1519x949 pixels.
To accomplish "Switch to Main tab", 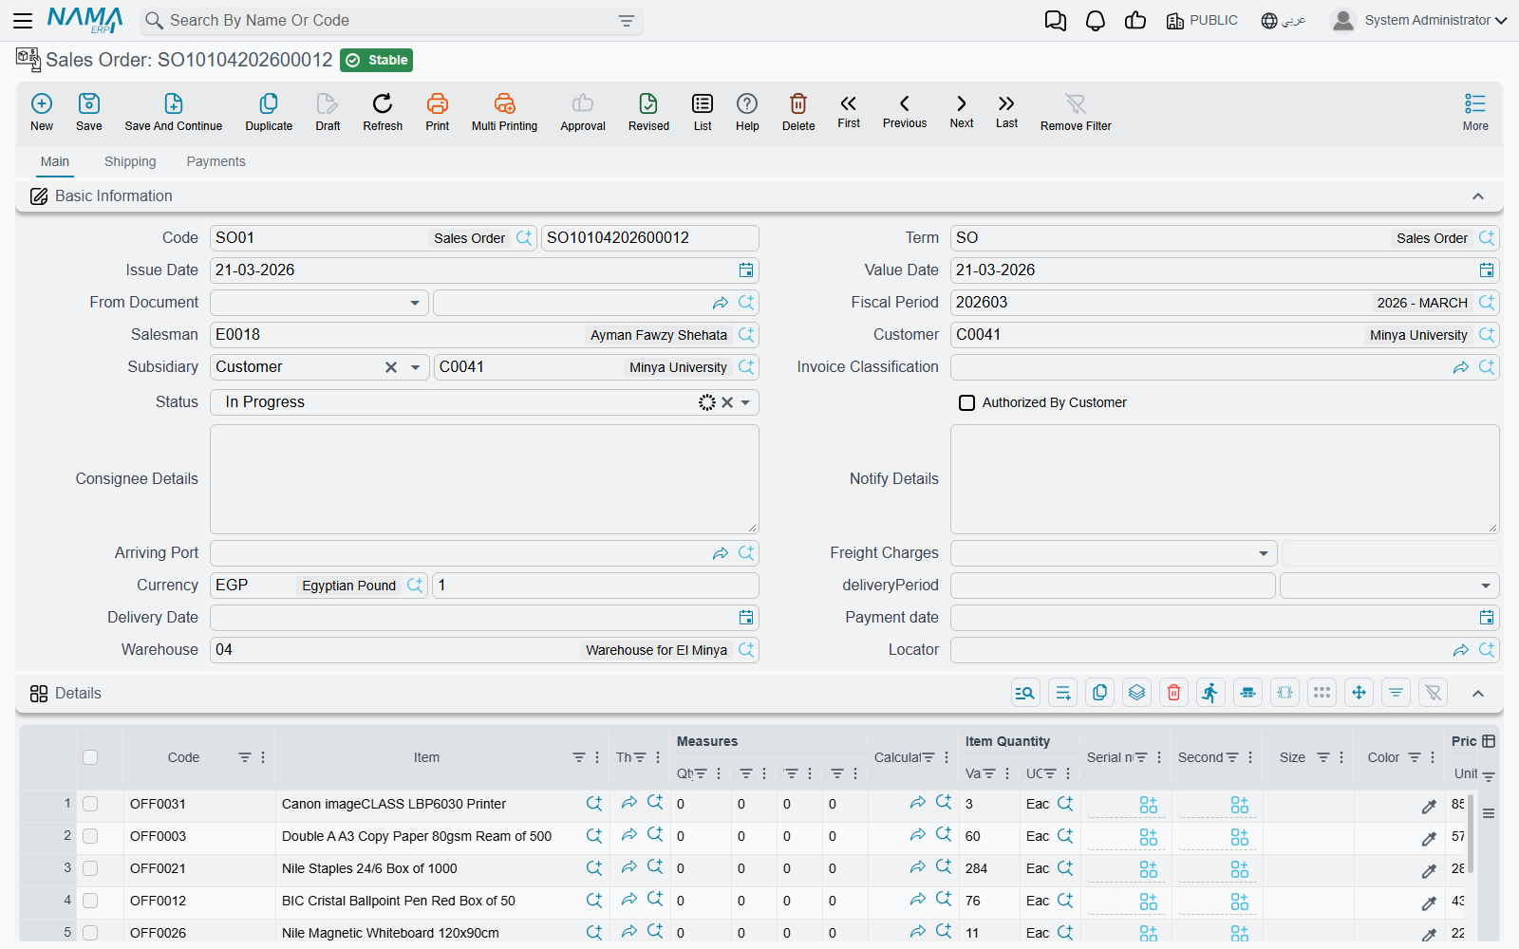I will point(55,161).
